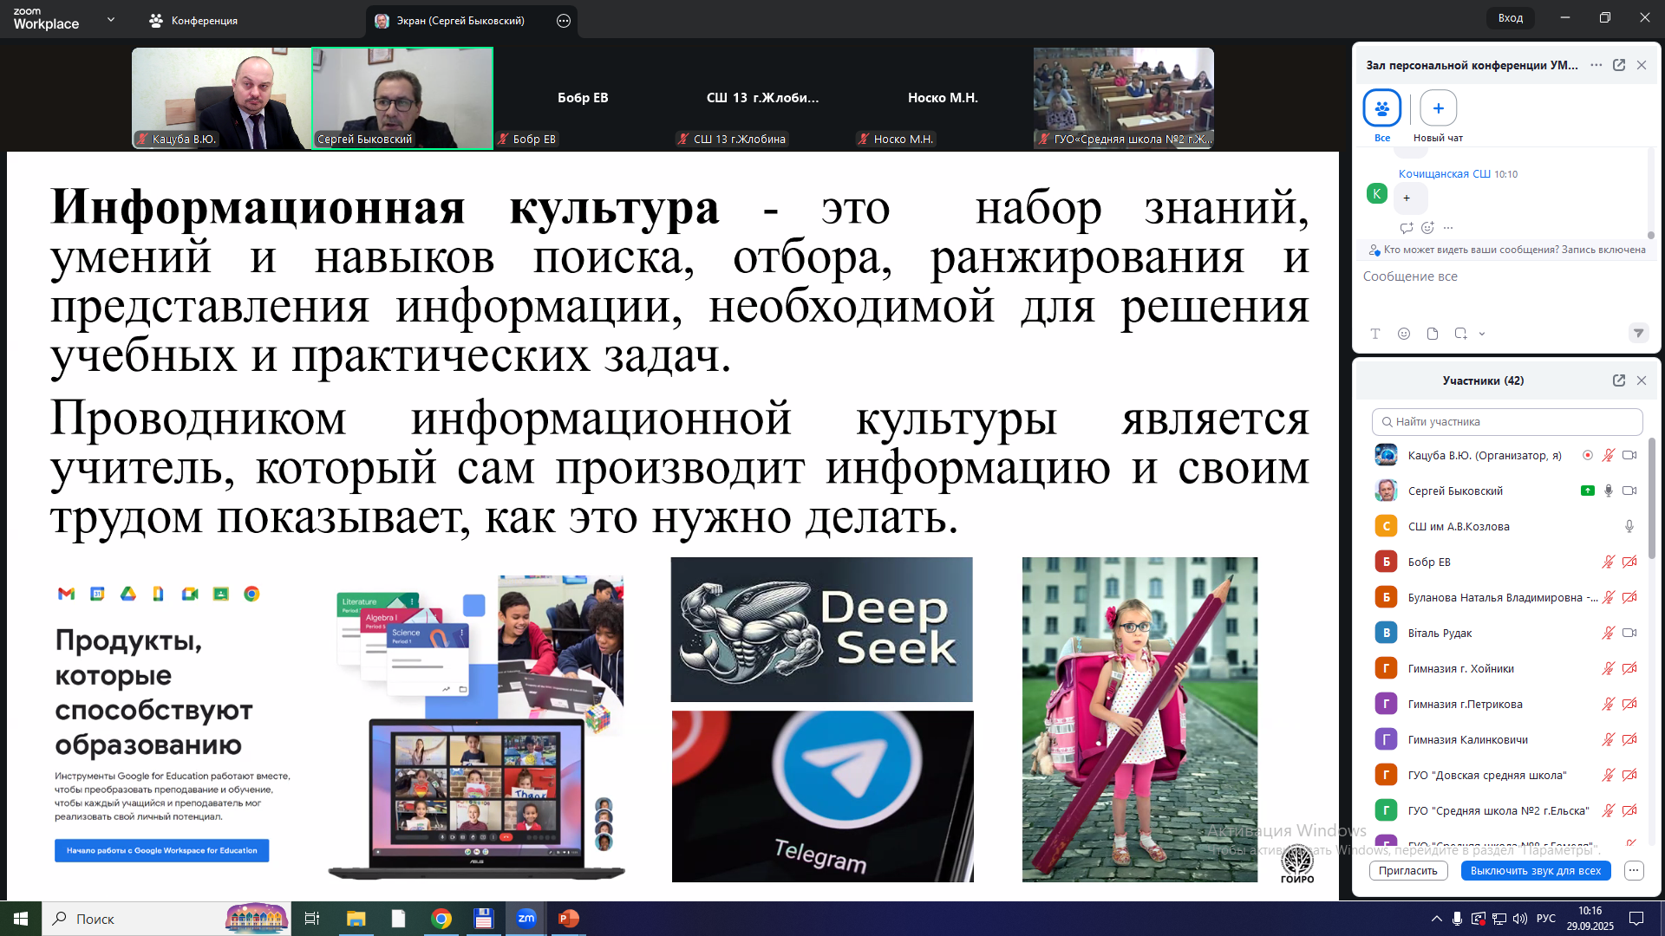Expand screenshot options chevron in chat toolbar

click(1482, 334)
